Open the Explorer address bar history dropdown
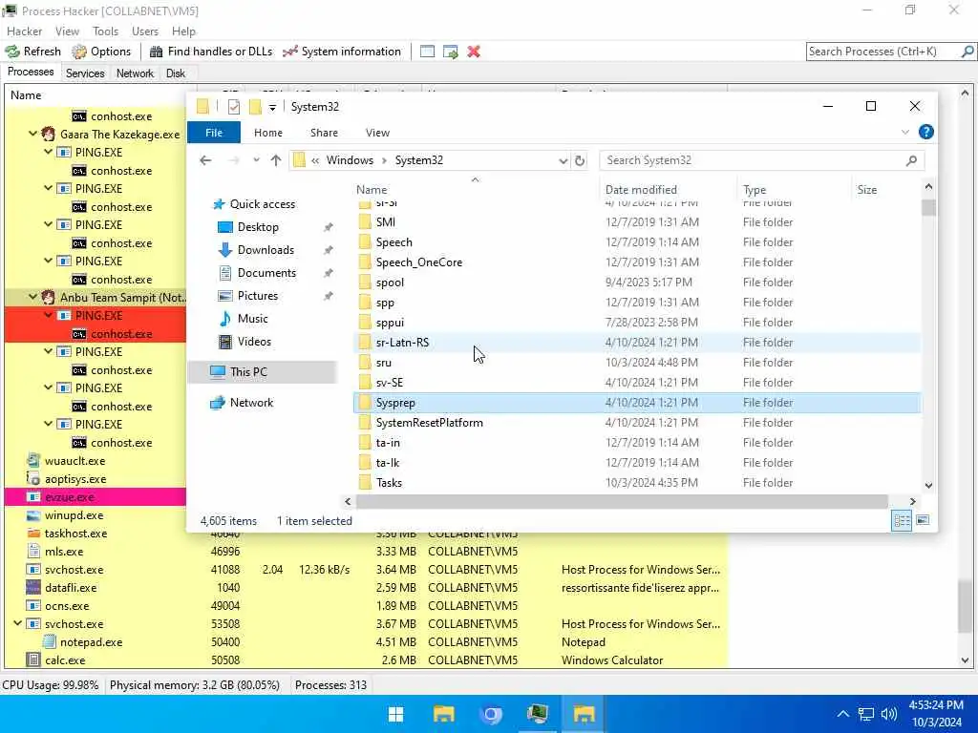978x733 pixels. 563,160
